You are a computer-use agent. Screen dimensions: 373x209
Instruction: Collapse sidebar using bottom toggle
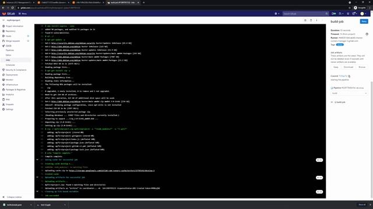[x=12, y=197]
